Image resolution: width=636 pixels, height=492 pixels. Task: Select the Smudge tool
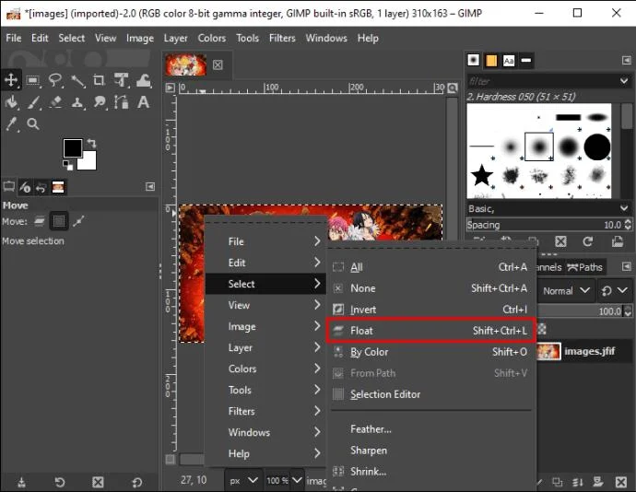pos(99,101)
